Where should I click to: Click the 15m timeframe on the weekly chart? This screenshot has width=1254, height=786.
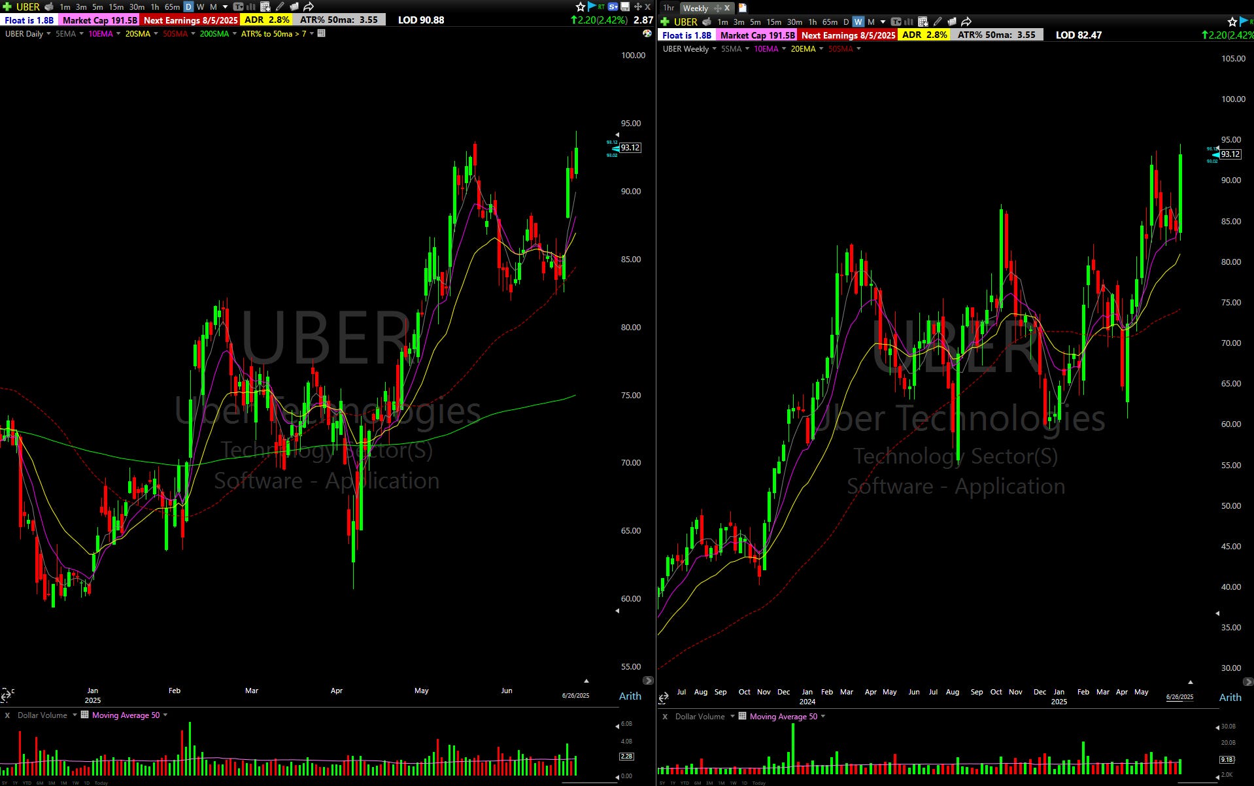(x=773, y=22)
